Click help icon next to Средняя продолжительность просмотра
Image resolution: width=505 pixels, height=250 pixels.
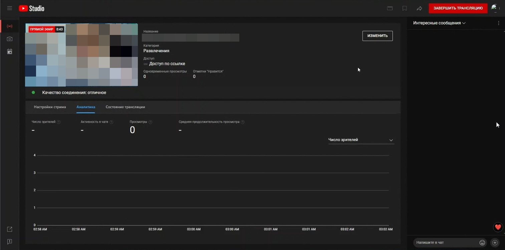(x=243, y=122)
